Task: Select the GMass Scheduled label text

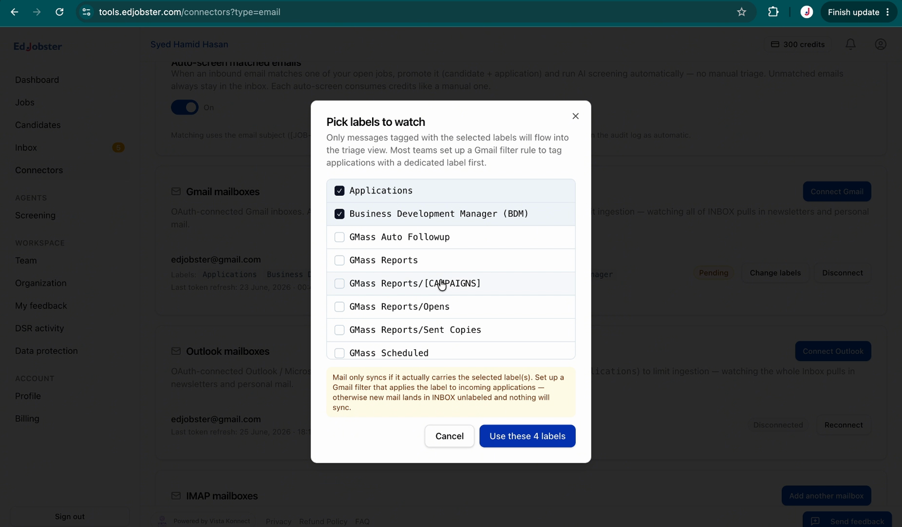Action: pos(389,353)
